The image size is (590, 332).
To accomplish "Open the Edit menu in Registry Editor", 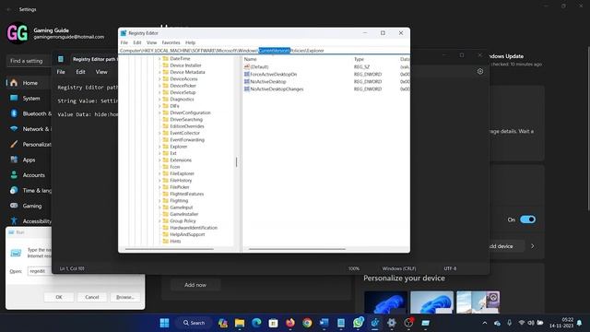I will tap(137, 42).
